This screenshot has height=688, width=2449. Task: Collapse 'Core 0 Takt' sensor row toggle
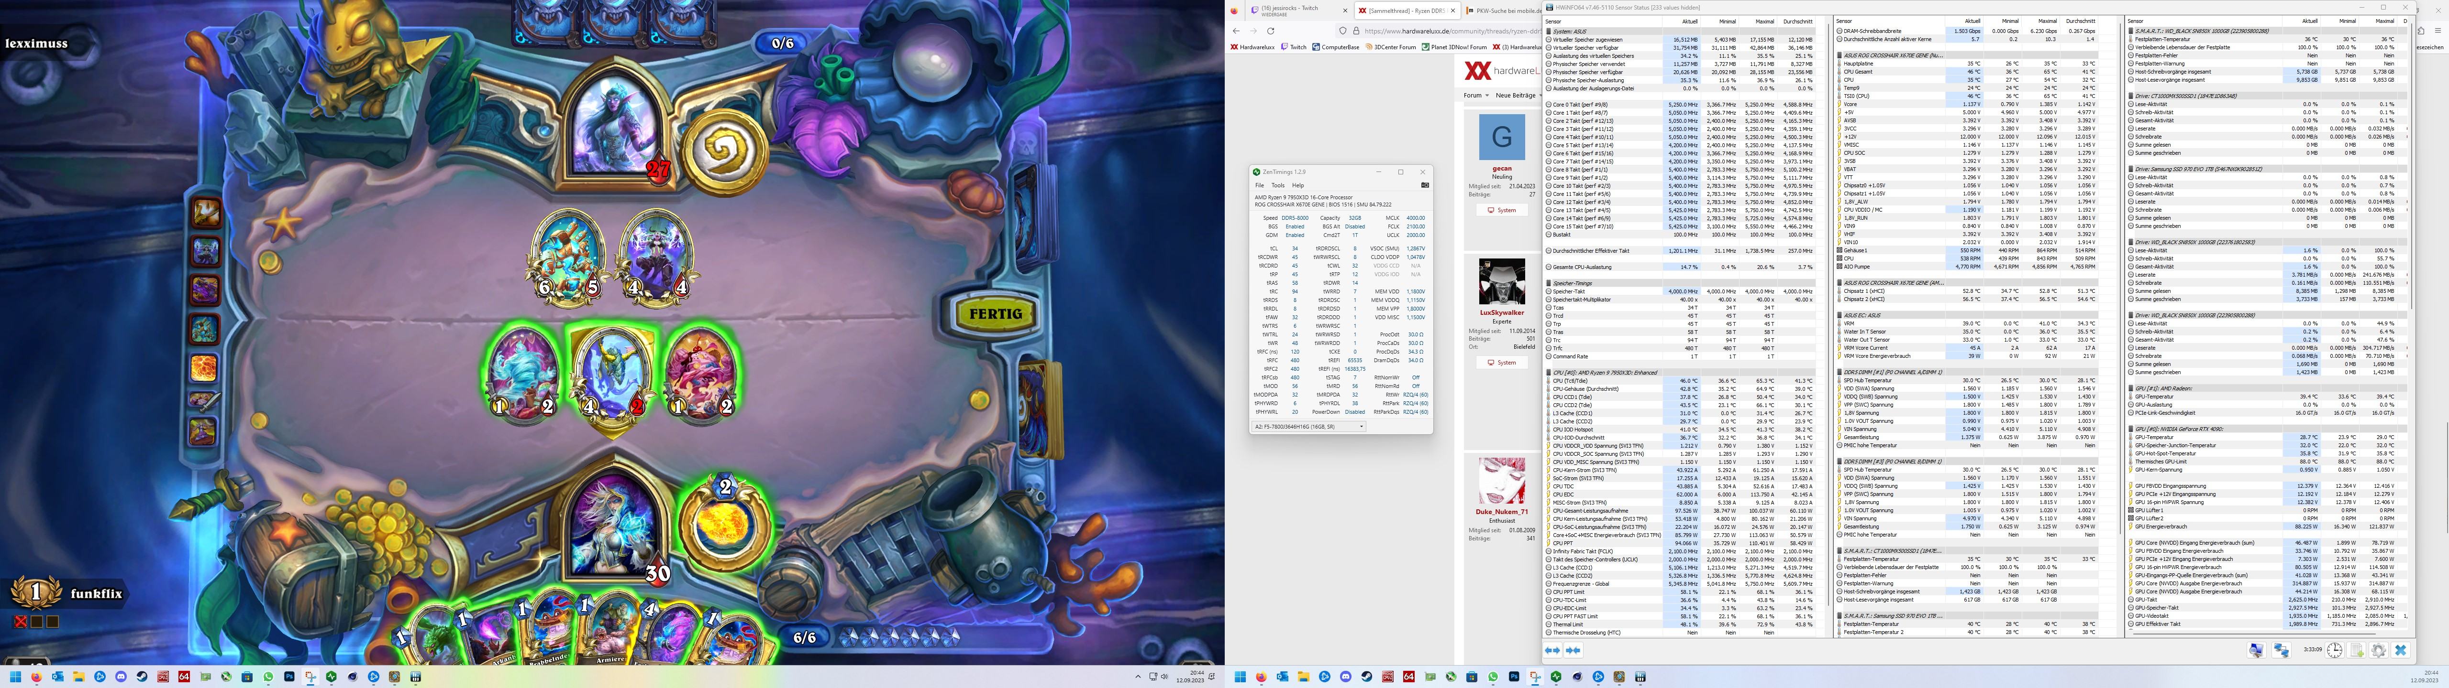[1548, 104]
